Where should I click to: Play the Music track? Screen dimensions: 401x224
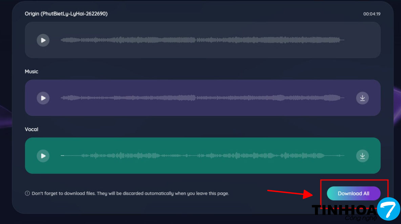(43, 98)
